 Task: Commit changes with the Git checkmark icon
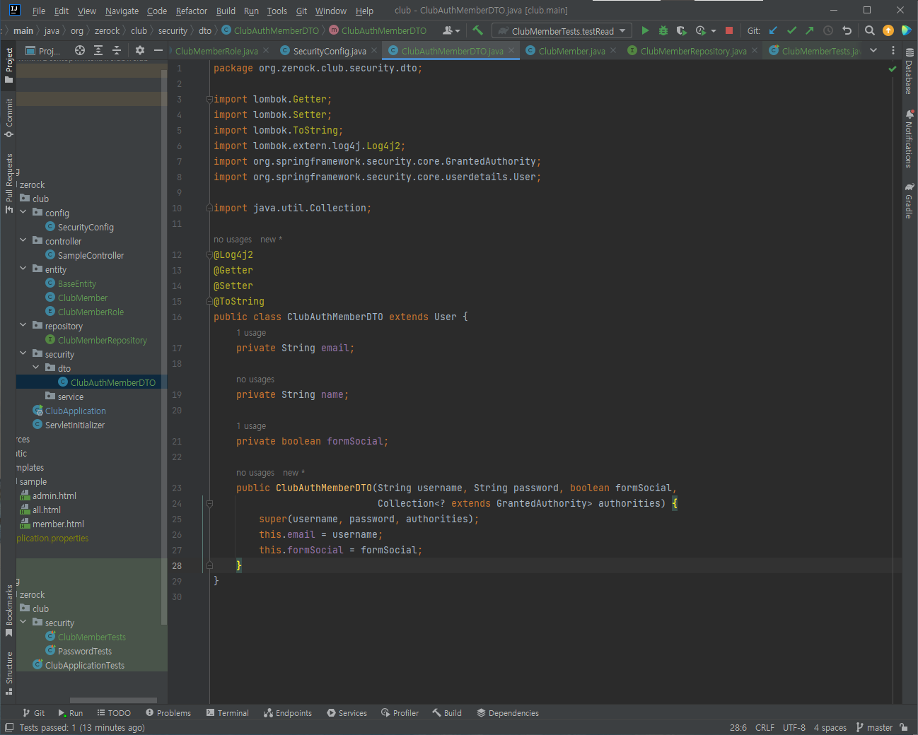point(791,30)
